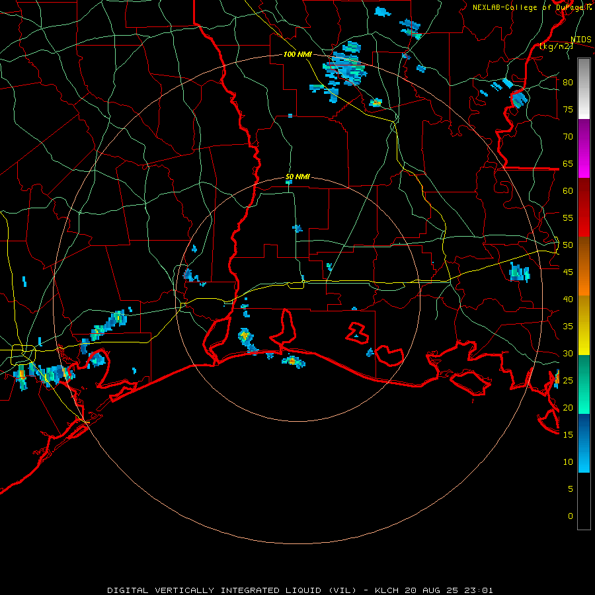Screen dimensions: 595x595
Task: Select the 80 value on the VIL scale
Action: tap(568, 83)
